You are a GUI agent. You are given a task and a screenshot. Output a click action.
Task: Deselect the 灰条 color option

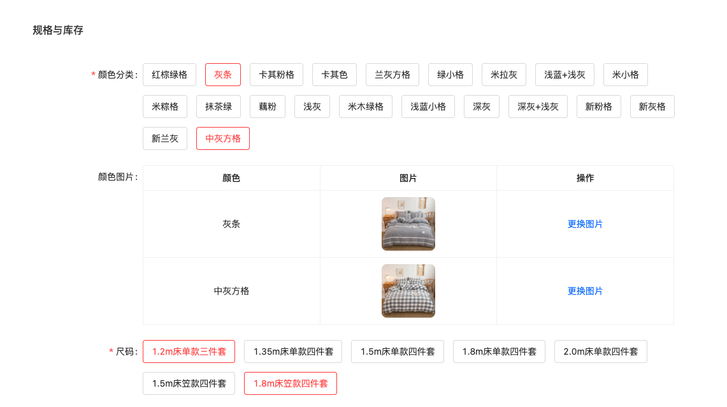(x=223, y=75)
